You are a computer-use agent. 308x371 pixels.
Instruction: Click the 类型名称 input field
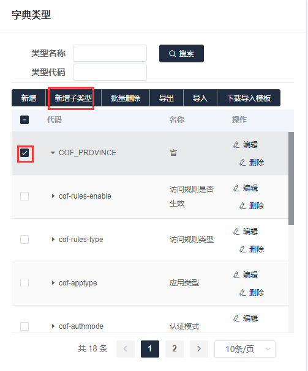pyautogui.click(x=110, y=53)
